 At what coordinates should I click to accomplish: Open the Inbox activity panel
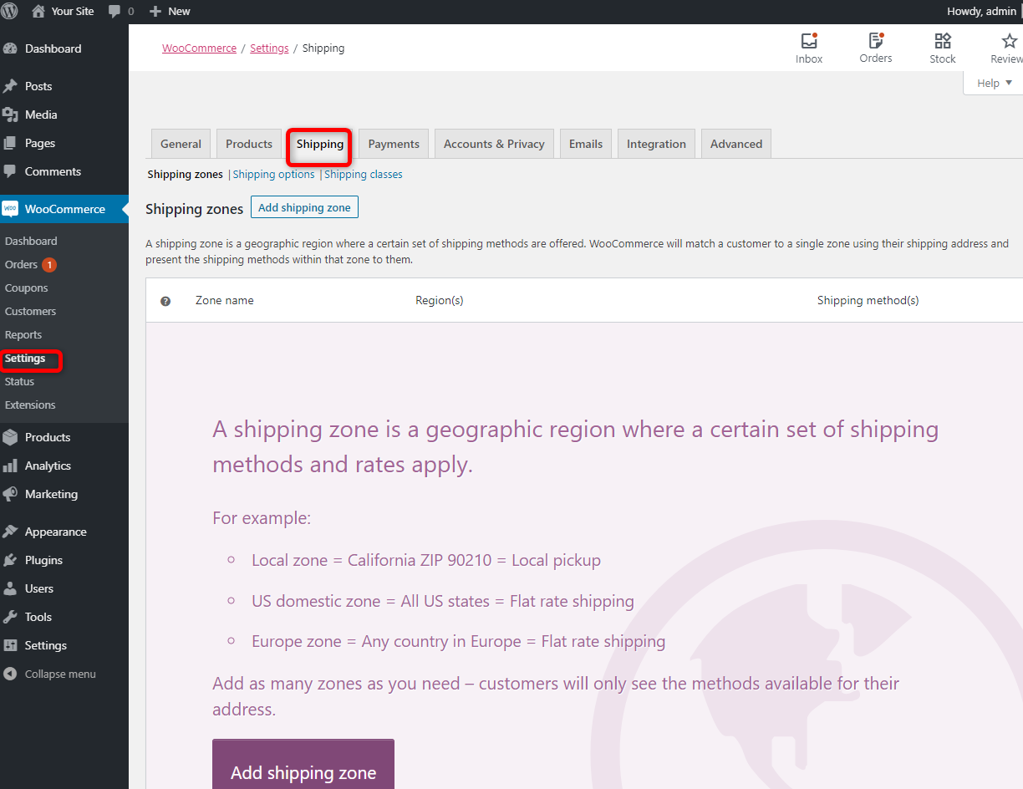click(x=809, y=48)
